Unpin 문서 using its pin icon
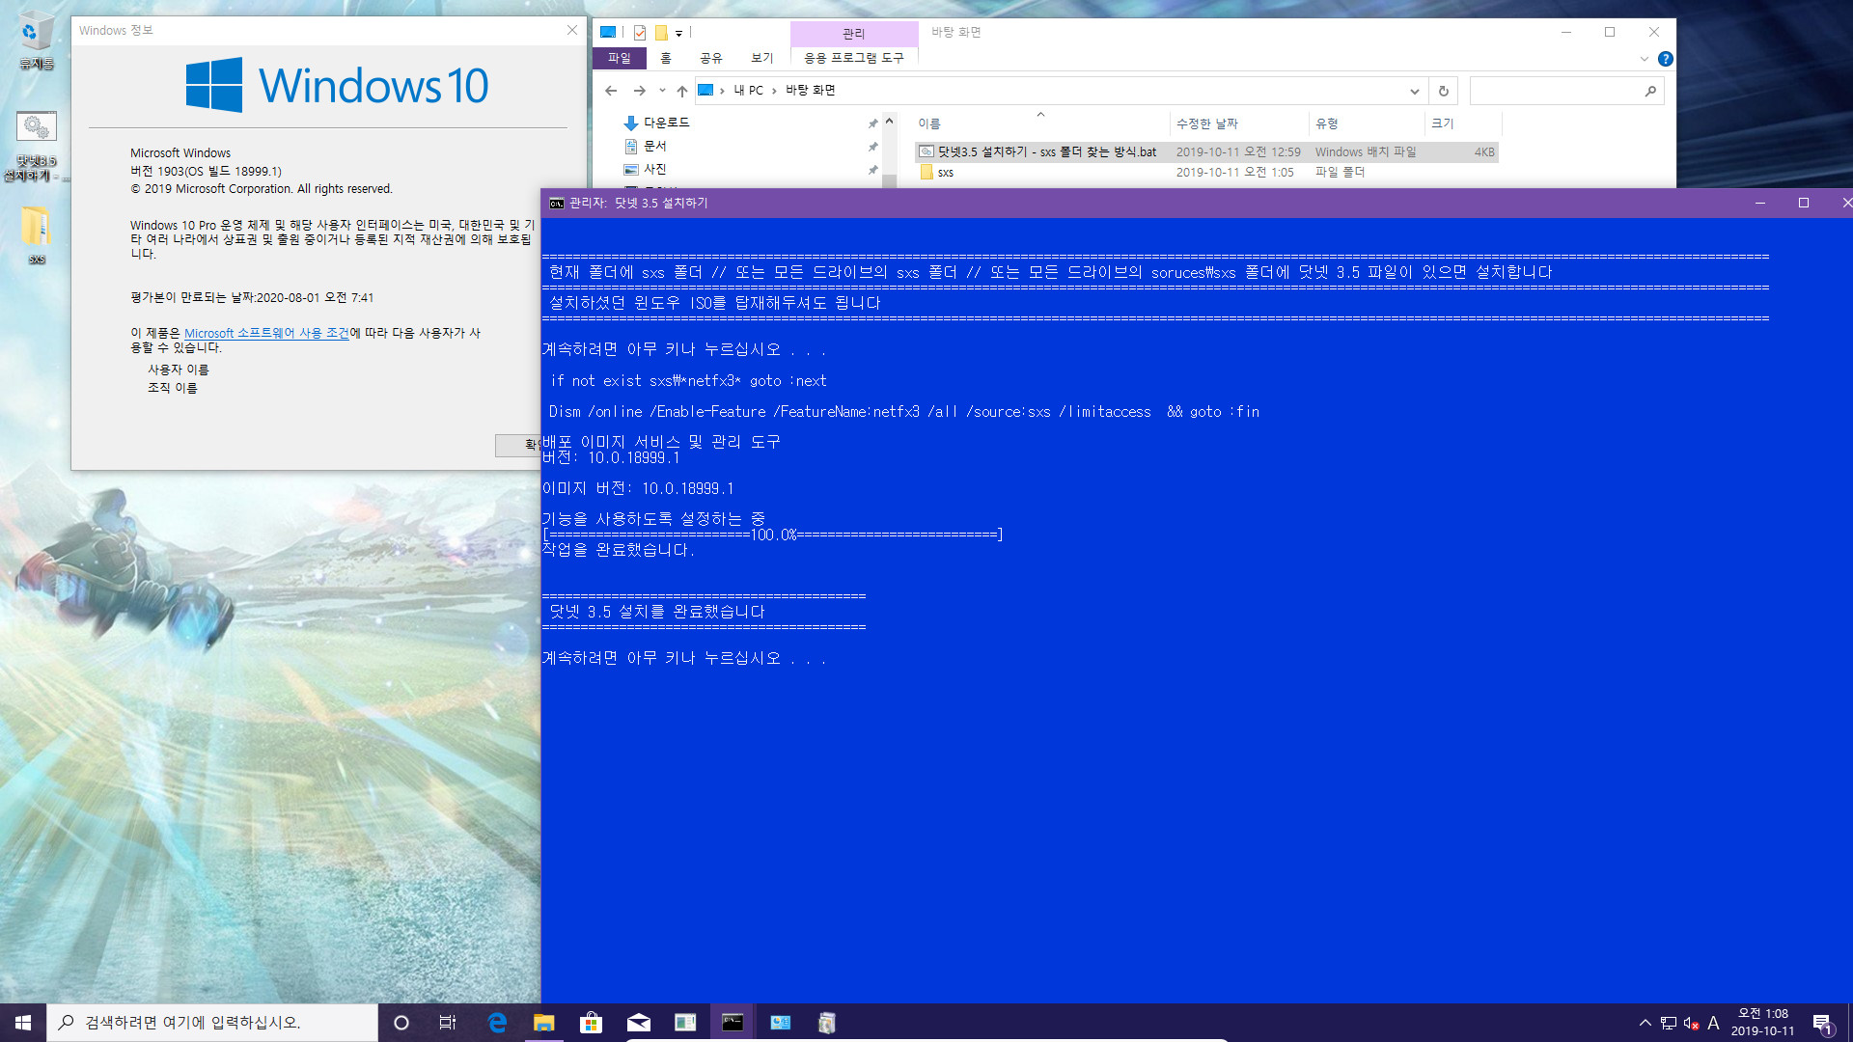This screenshot has width=1853, height=1042. [x=872, y=147]
